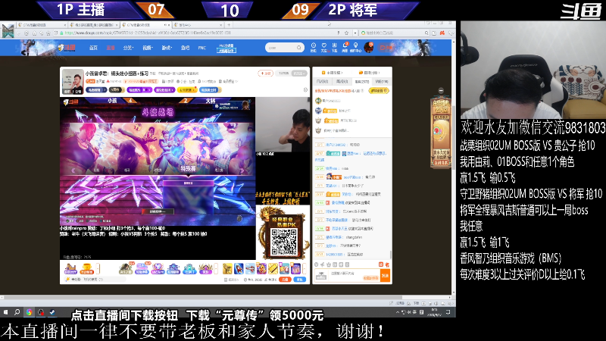The height and width of the screenshot is (341, 606).
Task: Expand the gray dropdown beside follower count
Action: 299,73
